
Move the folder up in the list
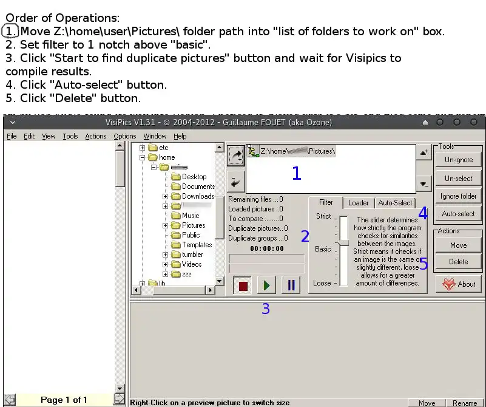click(x=424, y=152)
